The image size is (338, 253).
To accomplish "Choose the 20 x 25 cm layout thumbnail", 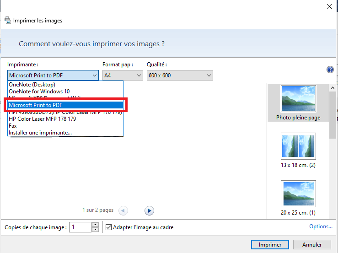I will click(x=298, y=195).
